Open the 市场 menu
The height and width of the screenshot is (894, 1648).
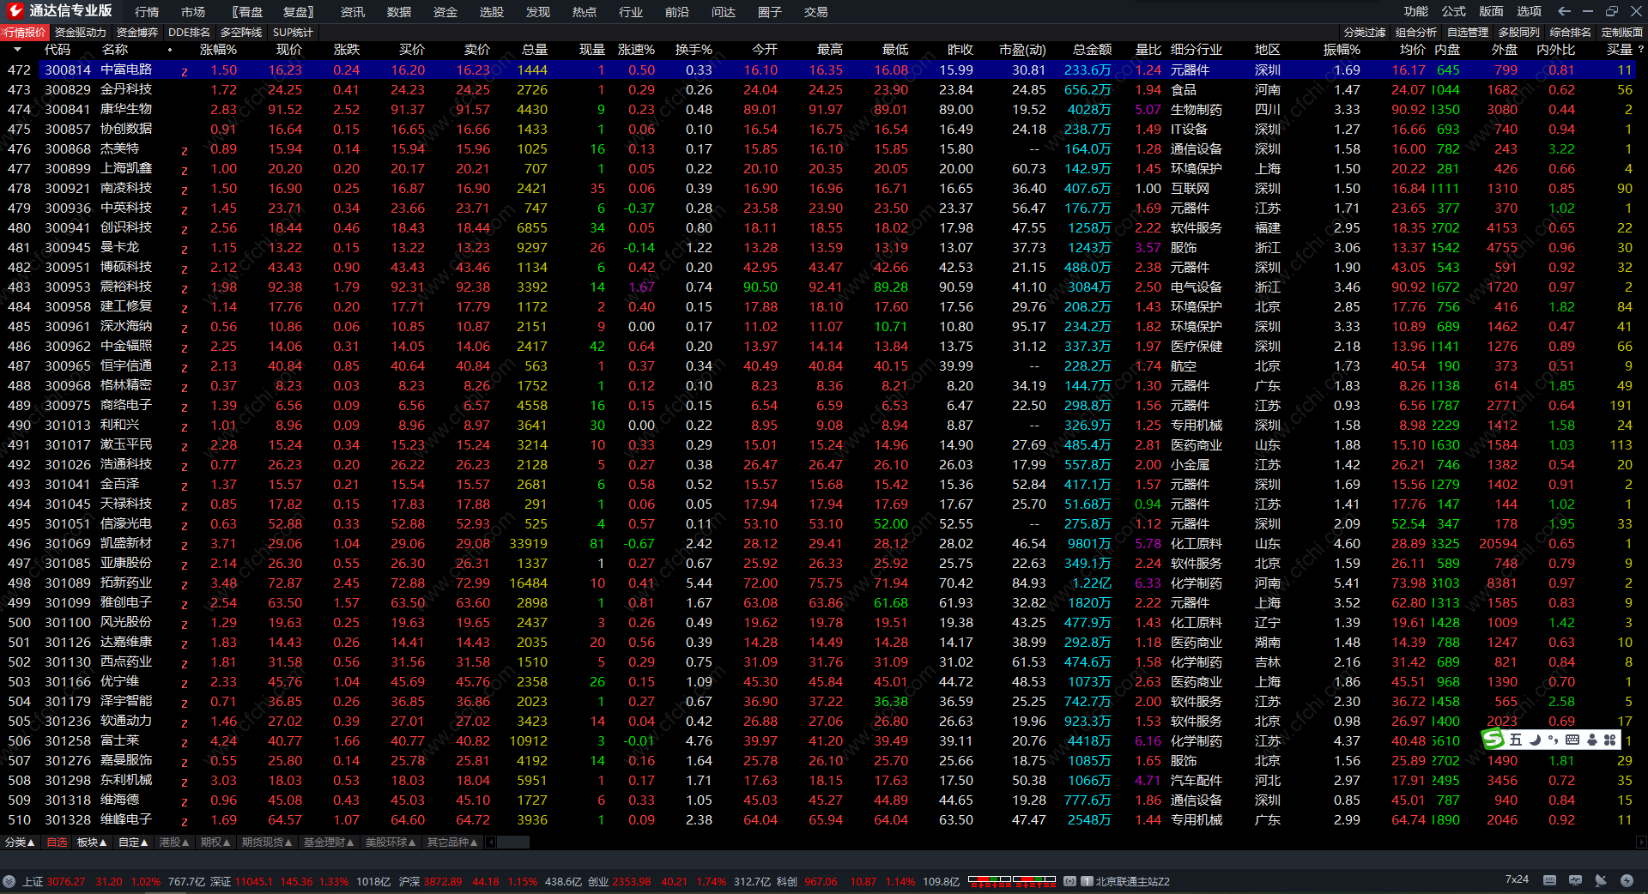point(193,12)
